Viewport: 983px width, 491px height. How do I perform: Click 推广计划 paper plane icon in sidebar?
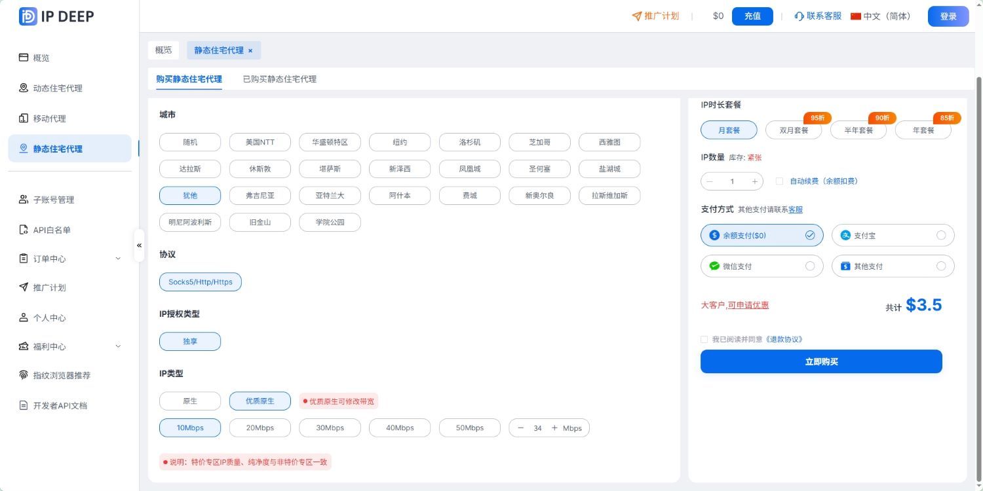[x=24, y=287]
